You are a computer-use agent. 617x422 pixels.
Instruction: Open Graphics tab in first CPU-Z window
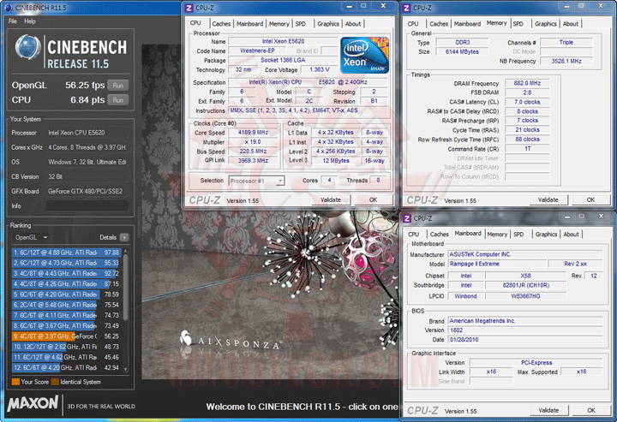(327, 24)
